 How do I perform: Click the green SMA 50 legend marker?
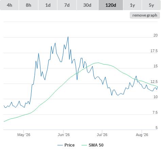click(x=84, y=145)
